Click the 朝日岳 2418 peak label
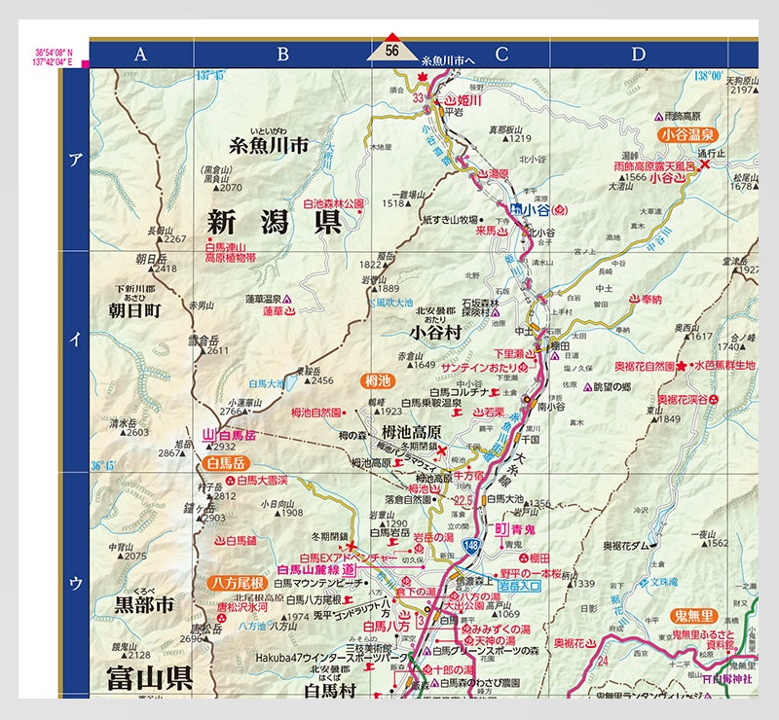The width and height of the screenshot is (779, 720). [157, 264]
